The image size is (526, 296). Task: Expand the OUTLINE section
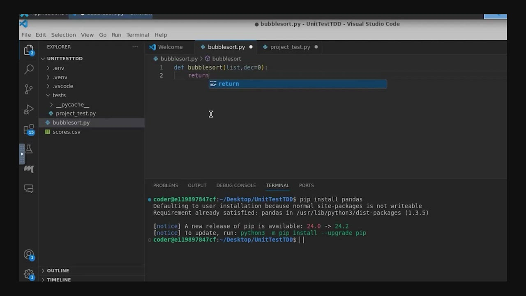58,271
